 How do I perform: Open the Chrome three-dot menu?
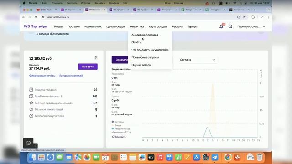click(268, 17)
